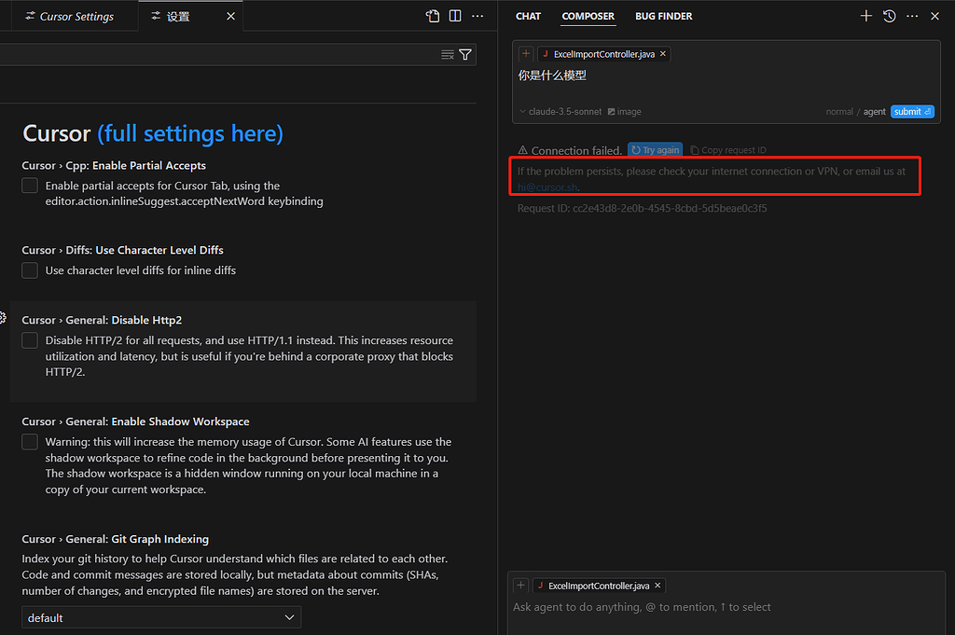Switch to the BUG FINDER tab
This screenshot has height=635, width=955.
click(x=663, y=17)
